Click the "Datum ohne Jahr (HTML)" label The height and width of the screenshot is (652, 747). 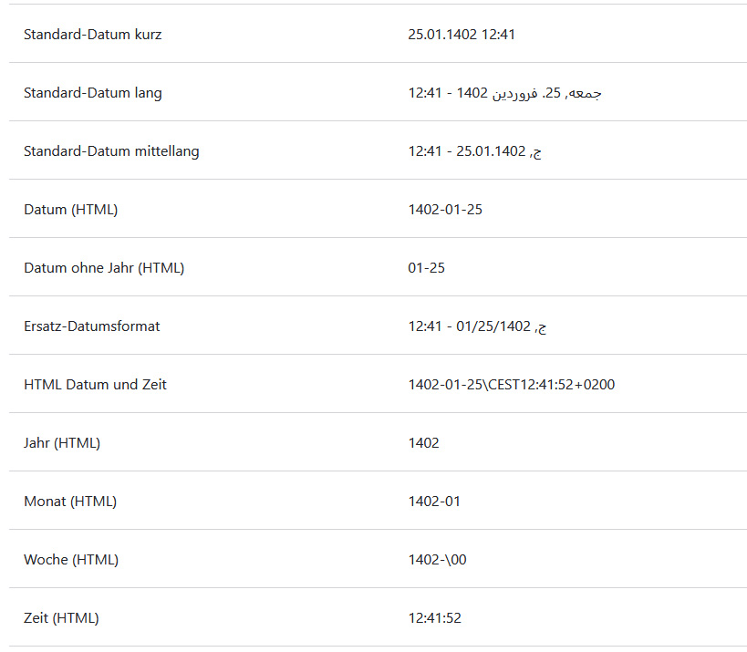(x=104, y=268)
